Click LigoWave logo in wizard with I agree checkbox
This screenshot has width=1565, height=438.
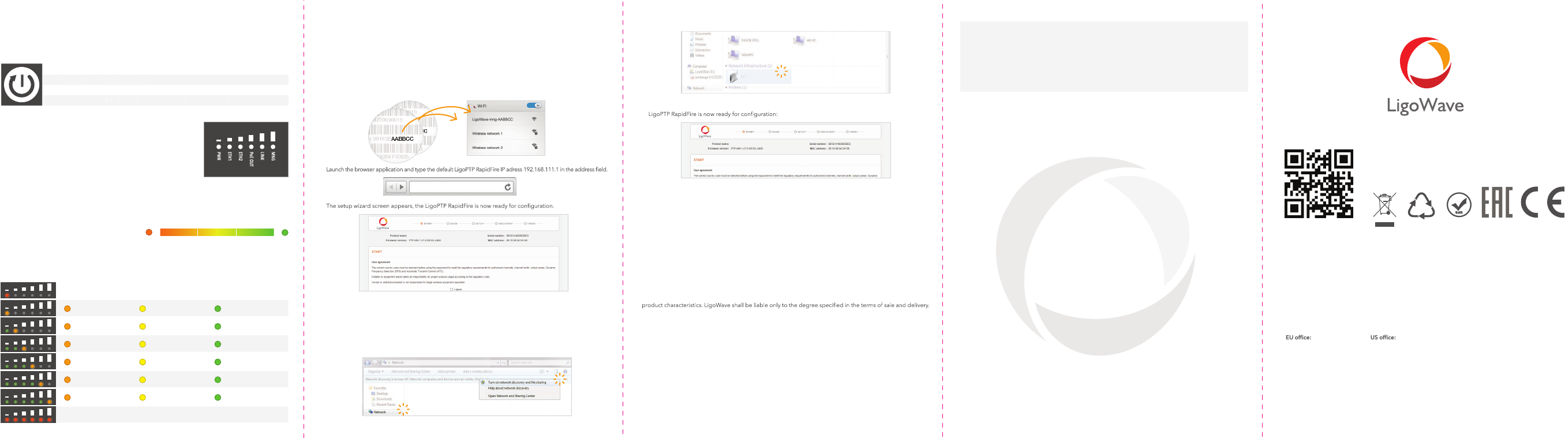tap(383, 223)
